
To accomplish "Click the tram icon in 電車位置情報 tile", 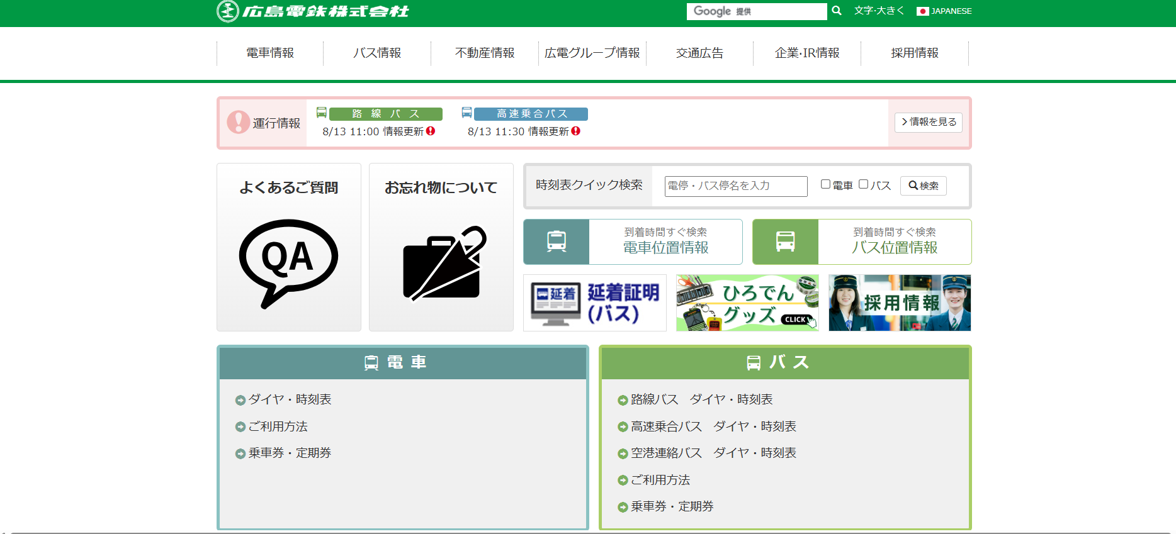I will tap(557, 242).
